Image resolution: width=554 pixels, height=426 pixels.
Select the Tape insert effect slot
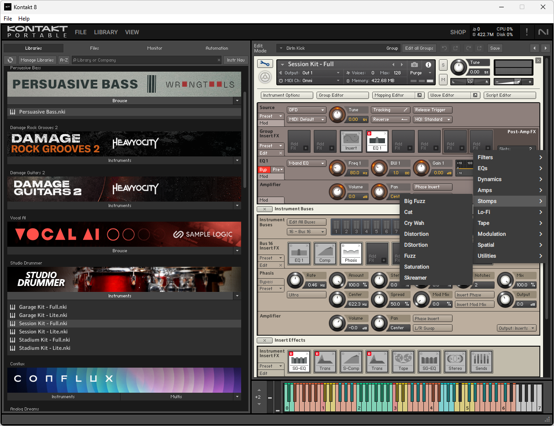tap(403, 361)
